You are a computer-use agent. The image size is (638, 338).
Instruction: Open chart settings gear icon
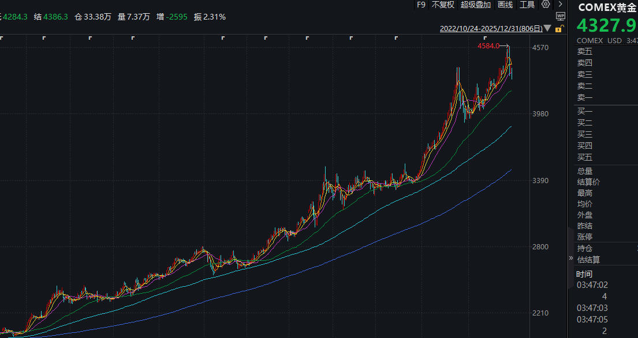[x=546, y=5]
